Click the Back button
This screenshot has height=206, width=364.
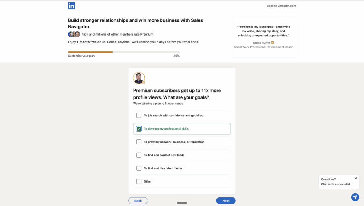[138, 201]
